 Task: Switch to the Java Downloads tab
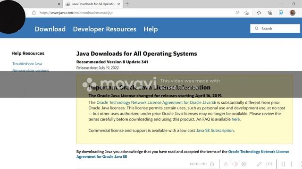(93, 4)
